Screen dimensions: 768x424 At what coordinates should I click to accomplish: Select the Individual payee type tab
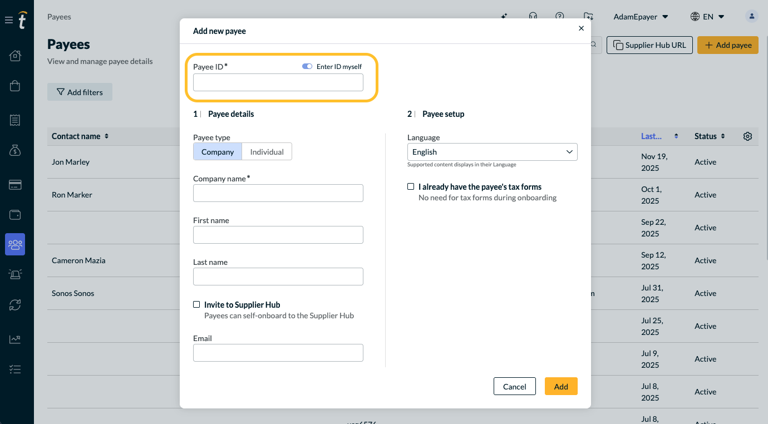click(267, 152)
